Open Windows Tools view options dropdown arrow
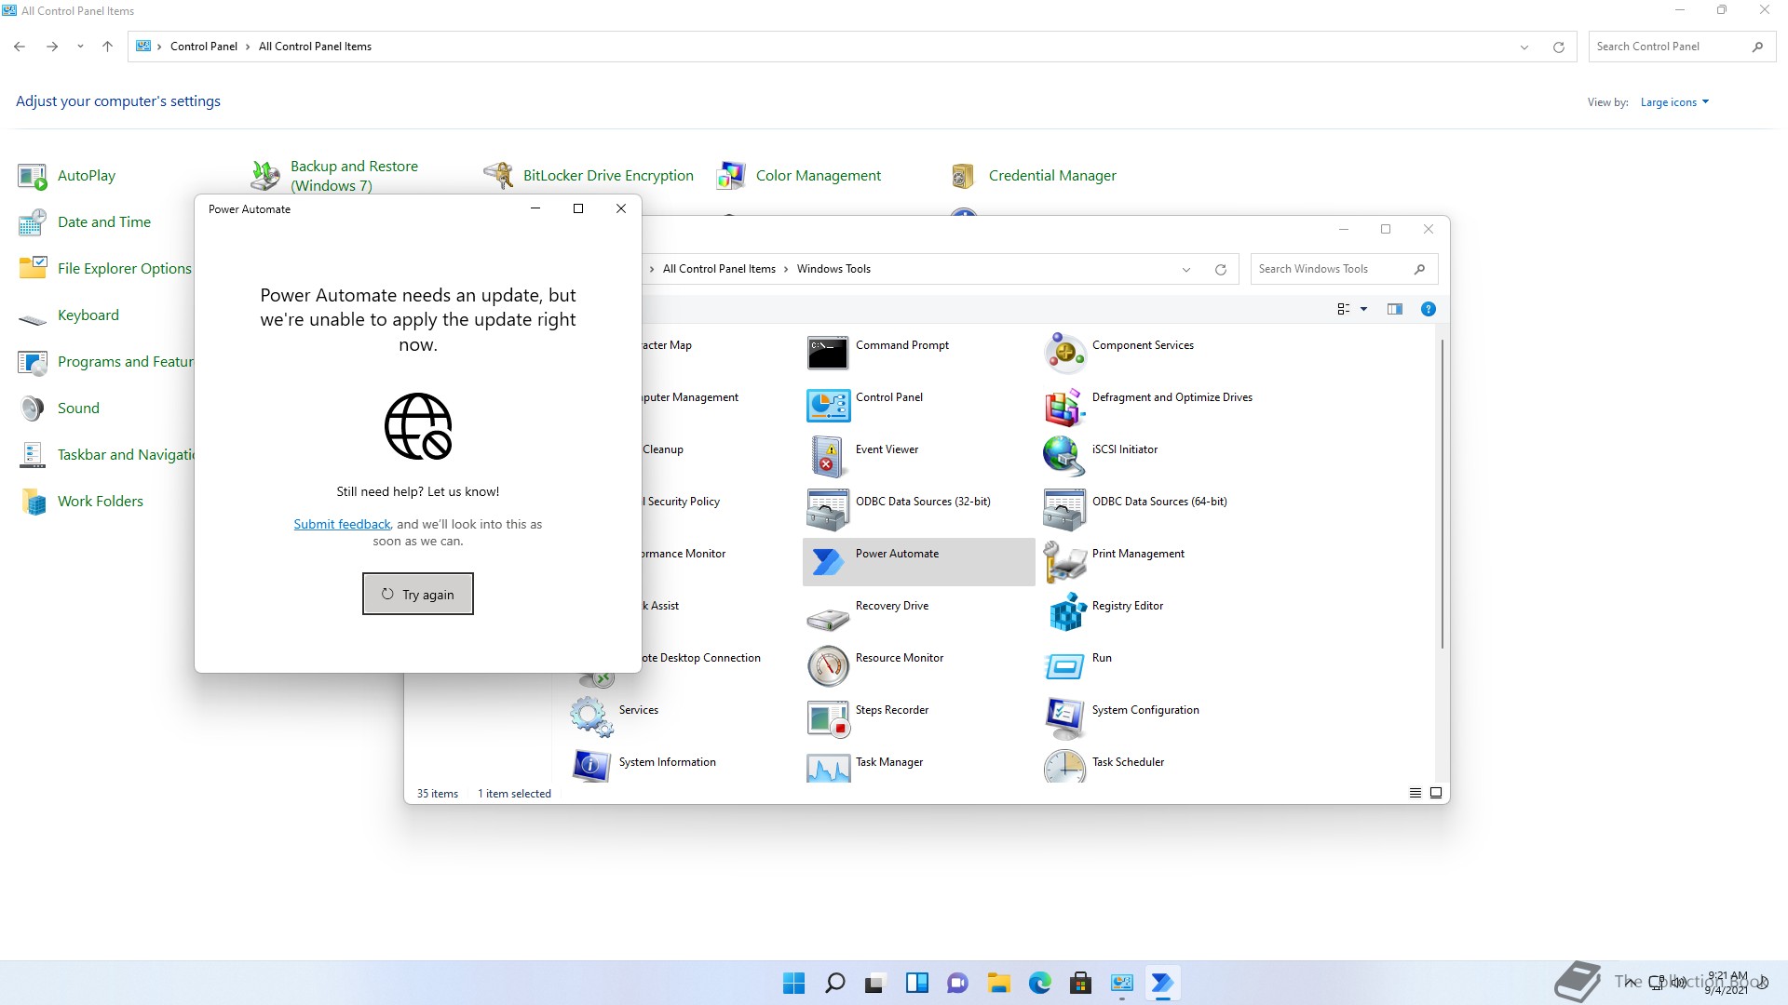 pyautogui.click(x=1364, y=309)
